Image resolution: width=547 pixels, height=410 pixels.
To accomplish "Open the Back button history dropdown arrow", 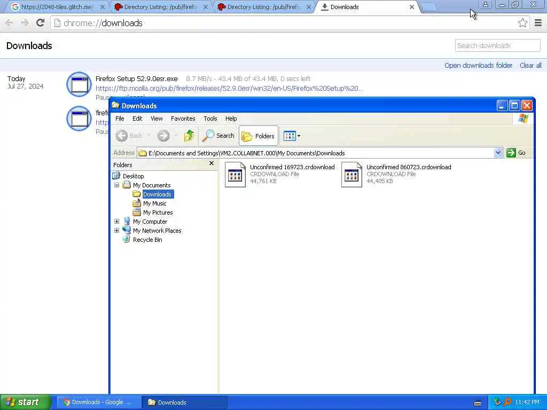I will pos(149,136).
